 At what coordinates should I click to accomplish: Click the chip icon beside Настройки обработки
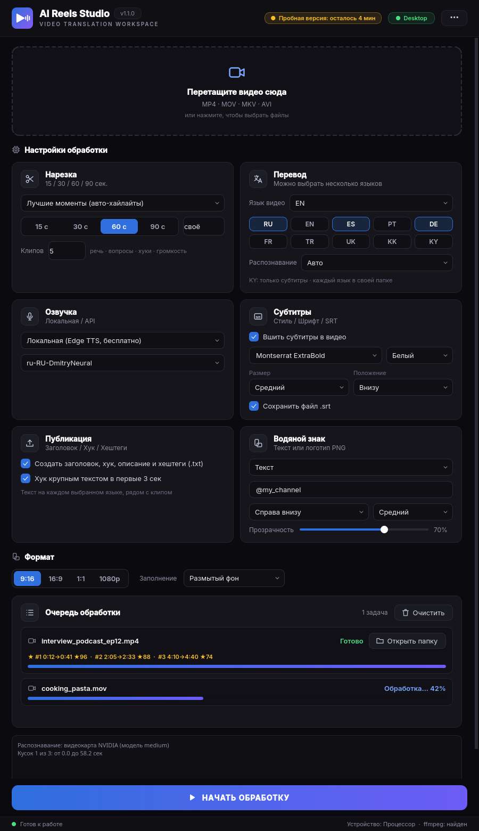(16, 150)
